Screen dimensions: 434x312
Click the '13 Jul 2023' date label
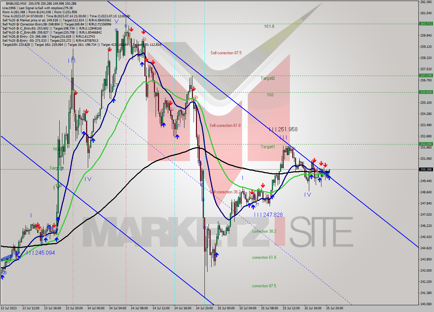(8, 308)
